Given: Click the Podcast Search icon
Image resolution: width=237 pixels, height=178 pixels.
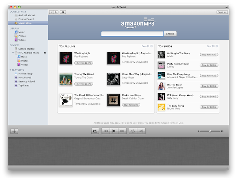Looking at the screenshot, I should pos(16,19).
